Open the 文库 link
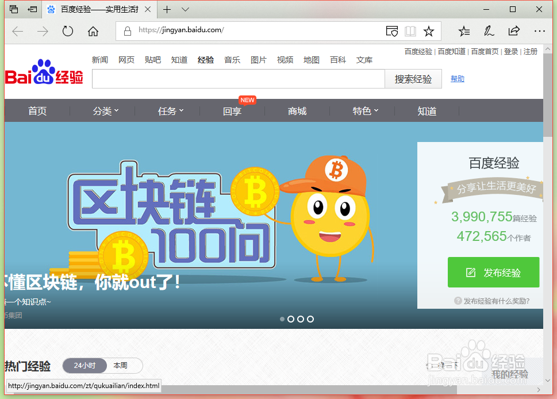The width and height of the screenshot is (557, 399). click(x=364, y=60)
